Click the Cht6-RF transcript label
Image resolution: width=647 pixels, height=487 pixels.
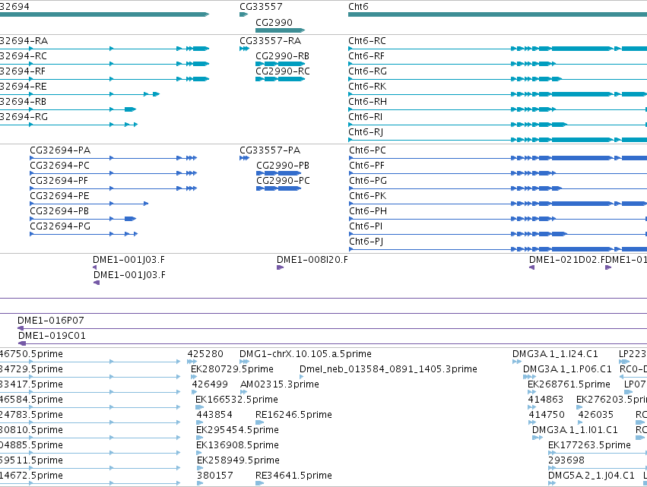(x=366, y=56)
